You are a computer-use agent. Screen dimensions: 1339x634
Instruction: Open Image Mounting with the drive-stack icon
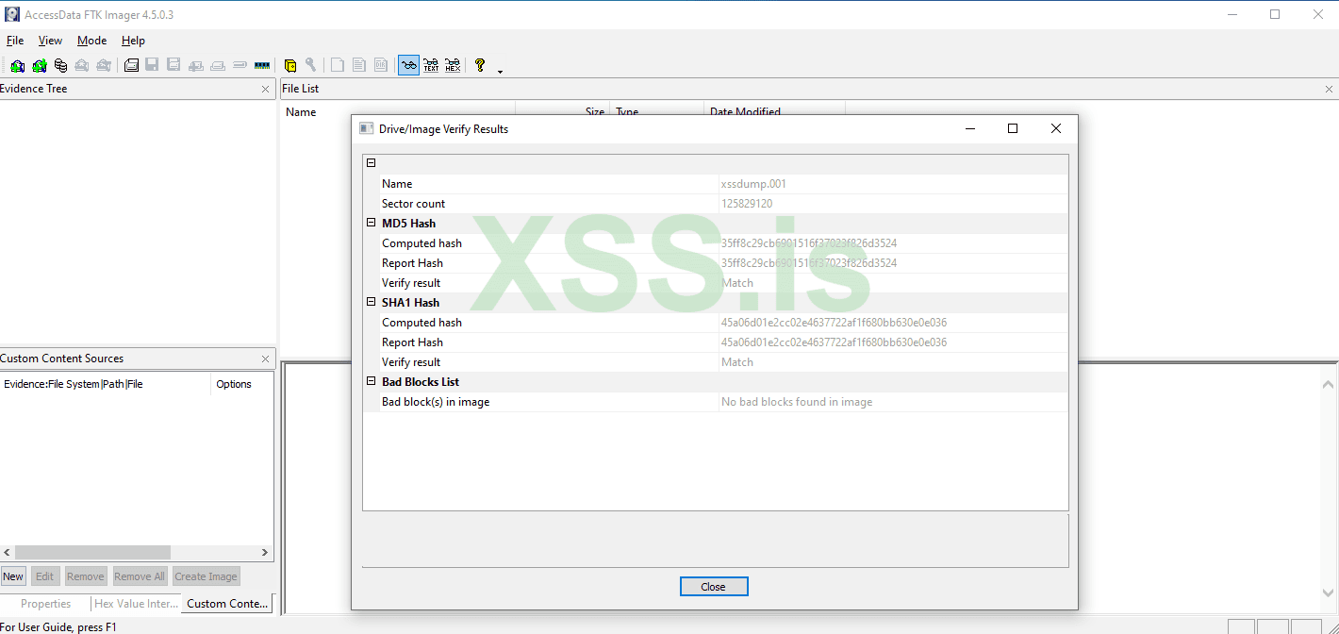(x=59, y=65)
